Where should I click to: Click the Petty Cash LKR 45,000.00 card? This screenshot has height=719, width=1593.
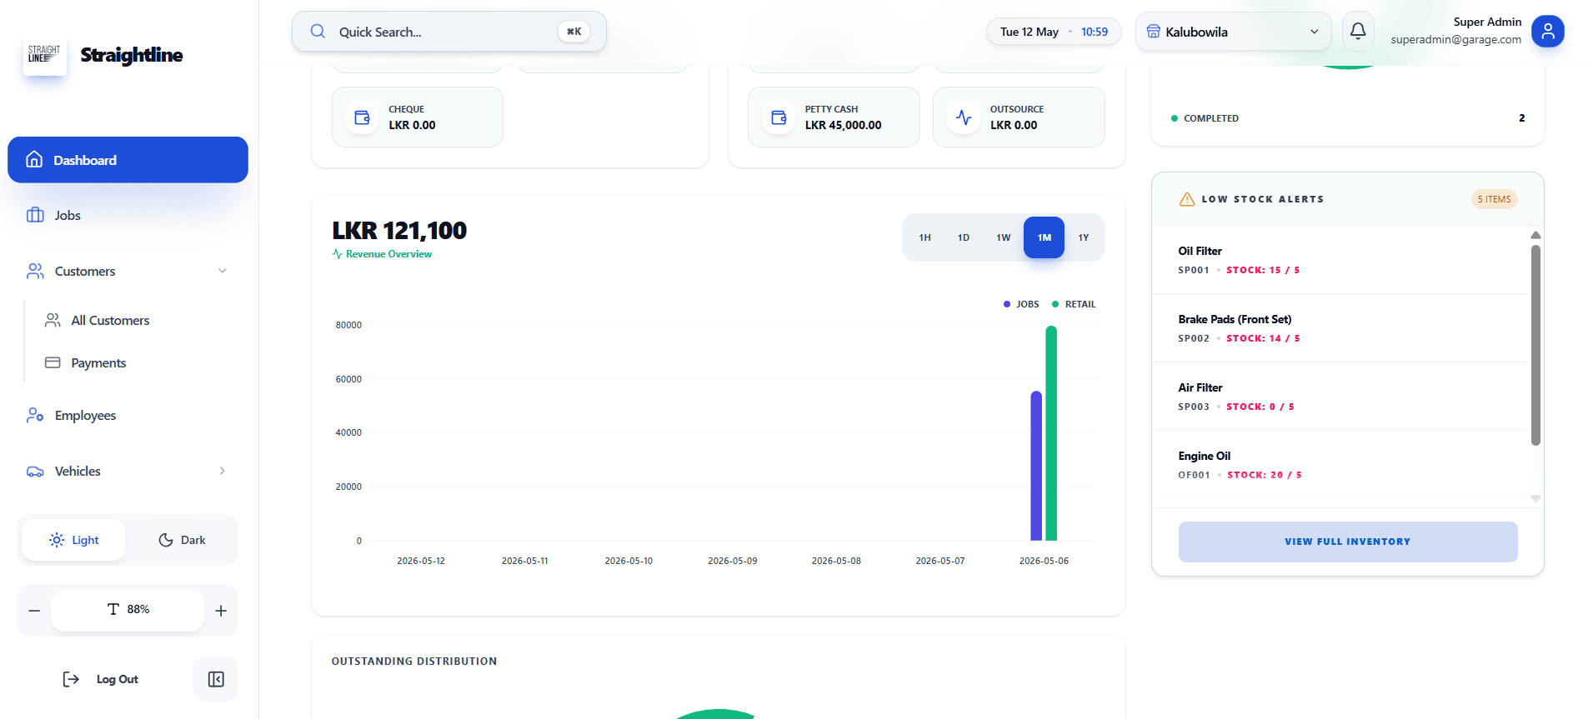click(834, 117)
